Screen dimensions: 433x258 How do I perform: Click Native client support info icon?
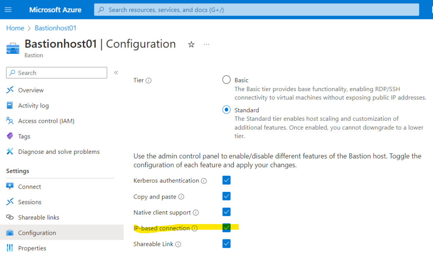(x=196, y=213)
